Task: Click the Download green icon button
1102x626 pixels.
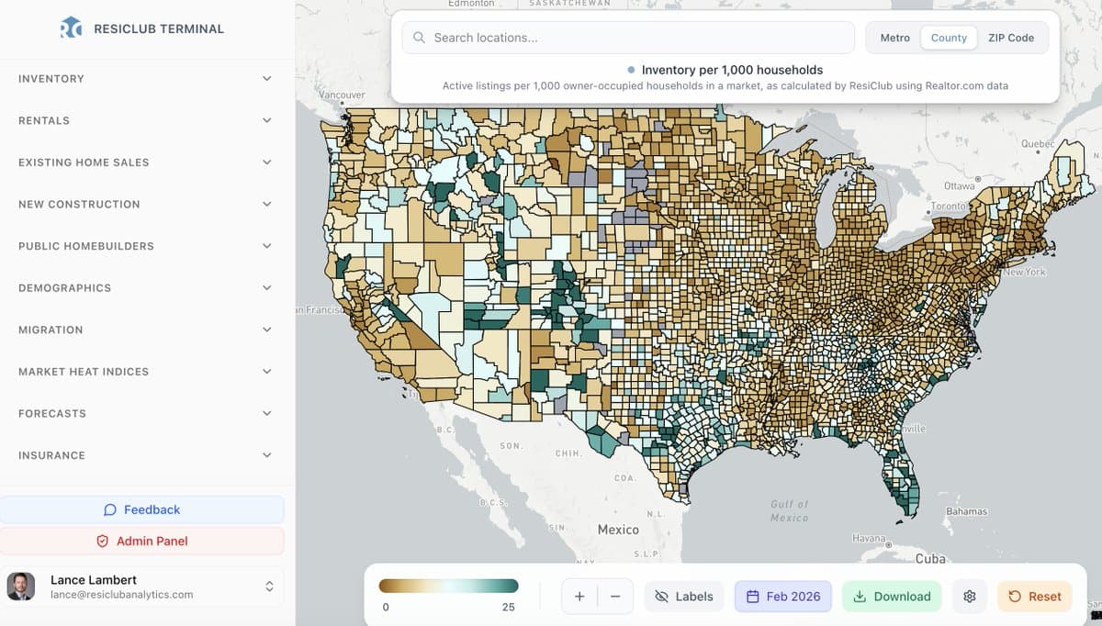Action: (860, 596)
